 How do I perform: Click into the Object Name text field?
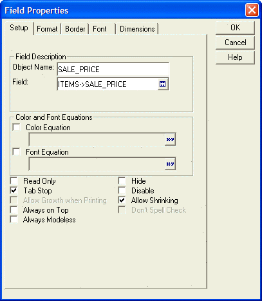(x=113, y=69)
